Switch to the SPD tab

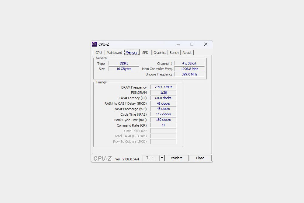click(x=145, y=53)
